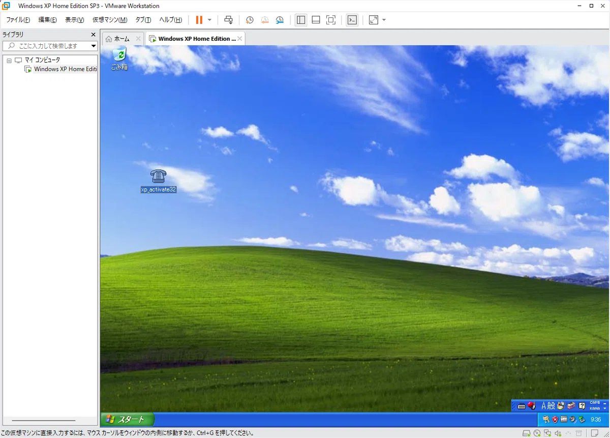Open the VMware message log icon

click(594, 432)
